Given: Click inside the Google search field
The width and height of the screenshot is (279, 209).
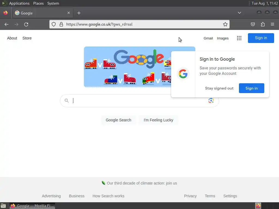Looking at the screenshot, I should tap(139, 101).
